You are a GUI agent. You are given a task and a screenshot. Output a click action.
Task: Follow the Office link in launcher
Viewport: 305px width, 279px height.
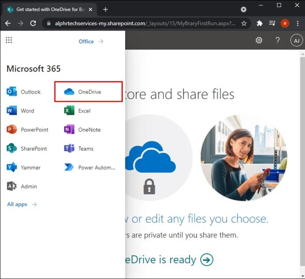[91, 41]
